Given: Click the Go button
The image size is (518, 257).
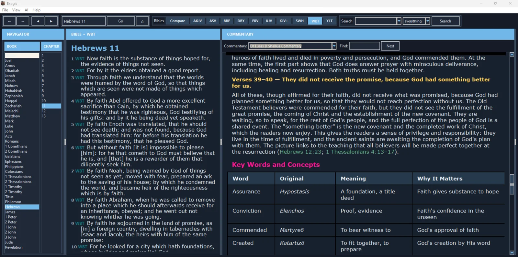Looking at the screenshot, I should (121, 21).
